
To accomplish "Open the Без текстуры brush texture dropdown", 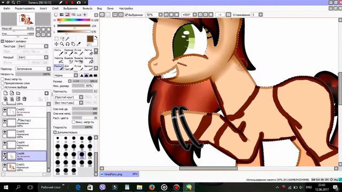I will click(81, 102).
